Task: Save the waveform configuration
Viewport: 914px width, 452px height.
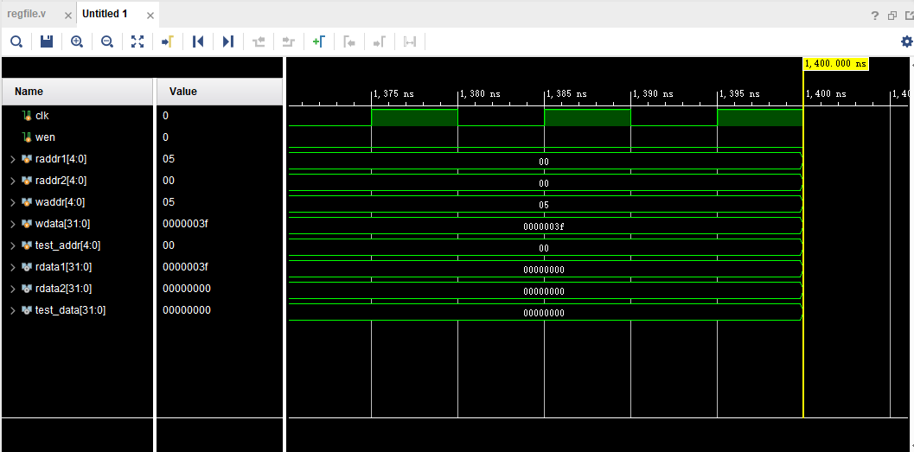Action: click(x=47, y=41)
